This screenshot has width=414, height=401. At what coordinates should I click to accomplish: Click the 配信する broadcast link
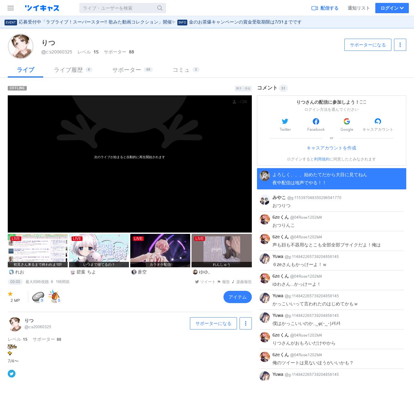[x=325, y=8]
